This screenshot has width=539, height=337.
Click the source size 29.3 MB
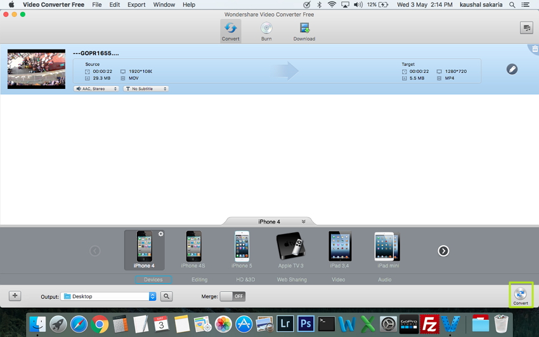pos(101,79)
